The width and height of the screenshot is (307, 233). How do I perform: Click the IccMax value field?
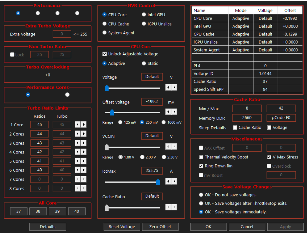tap(152, 170)
